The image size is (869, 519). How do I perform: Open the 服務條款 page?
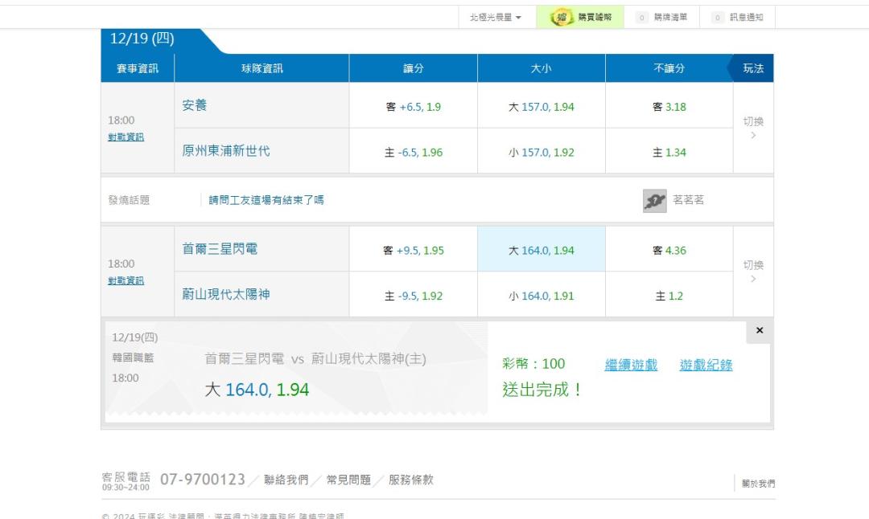click(x=410, y=480)
